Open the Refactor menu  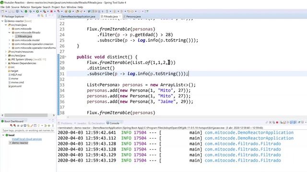click(25, 7)
